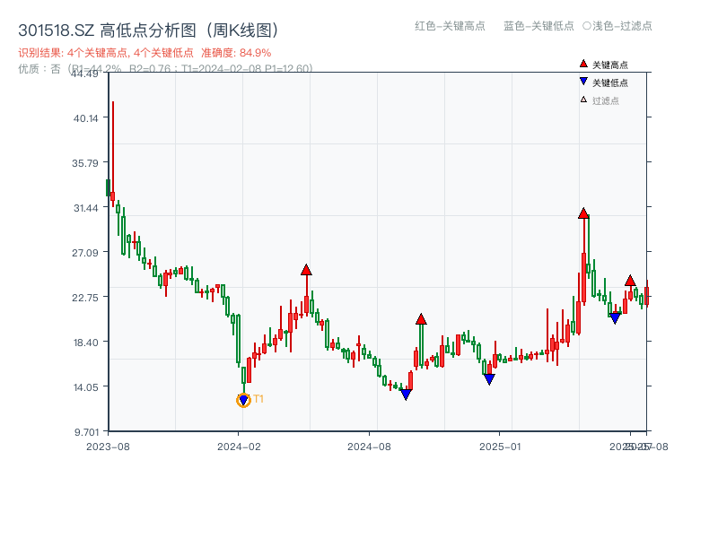The image size is (718, 538).
Task: Select the blue triangle marker near 2025-01
Action: point(488,379)
